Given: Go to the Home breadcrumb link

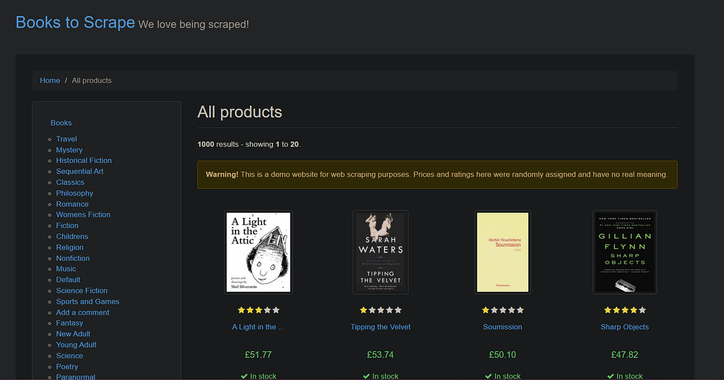Looking at the screenshot, I should tap(50, 80).
